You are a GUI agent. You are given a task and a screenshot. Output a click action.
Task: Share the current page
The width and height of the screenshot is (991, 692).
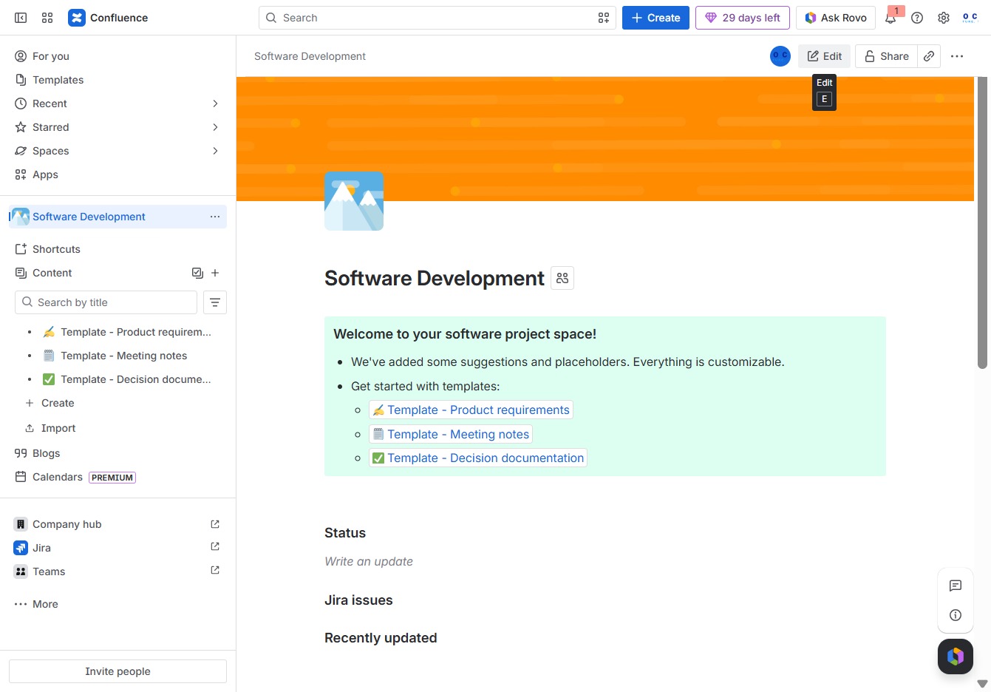(x=886, y=56)
